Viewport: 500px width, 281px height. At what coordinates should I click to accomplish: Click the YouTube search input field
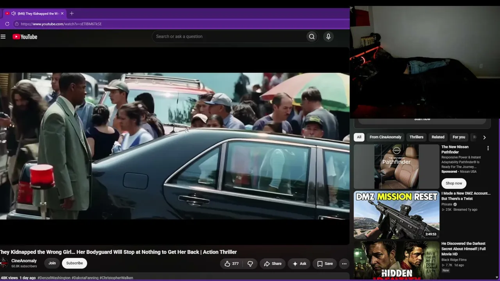pyautogui.click(x=229, y=37)
